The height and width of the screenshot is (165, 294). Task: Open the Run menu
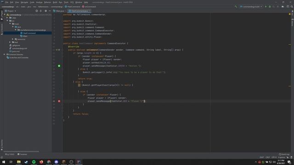pyautogui.click(x=60, y=2)
